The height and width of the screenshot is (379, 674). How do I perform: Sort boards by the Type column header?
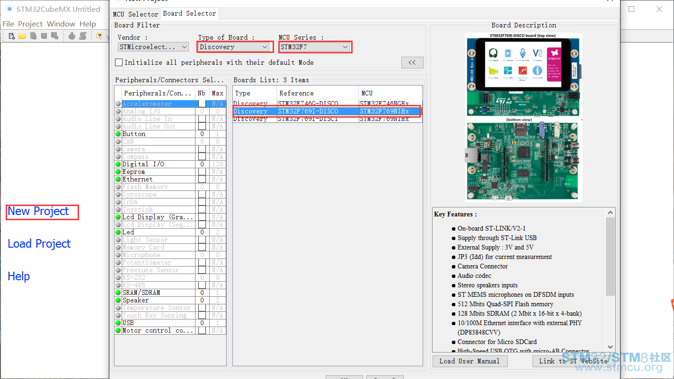[x=255, y=93]
